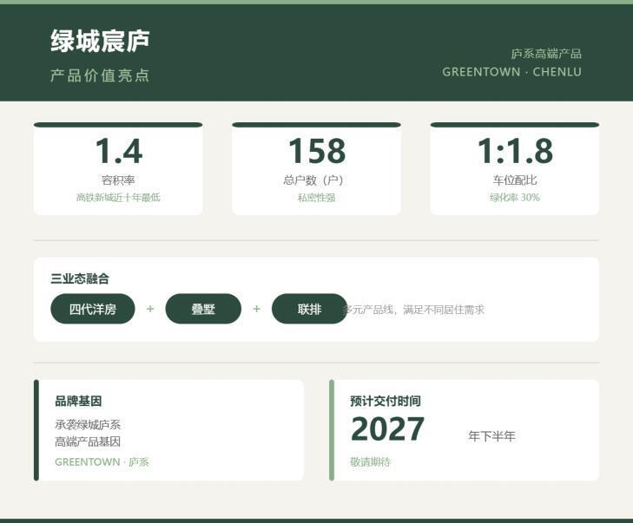The width and height of the screenshot is (633, 523).
Task: Click the 承袭绿城庐系 line
Action: (88, 424)
